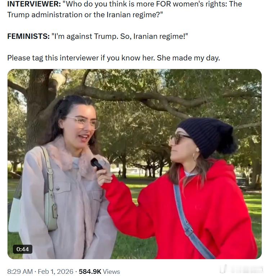The height and width of the screenshot is (276, 266).
Task: Click the 0:44 video duration badge
Action: pyautogui.click(x=23, y=249)
